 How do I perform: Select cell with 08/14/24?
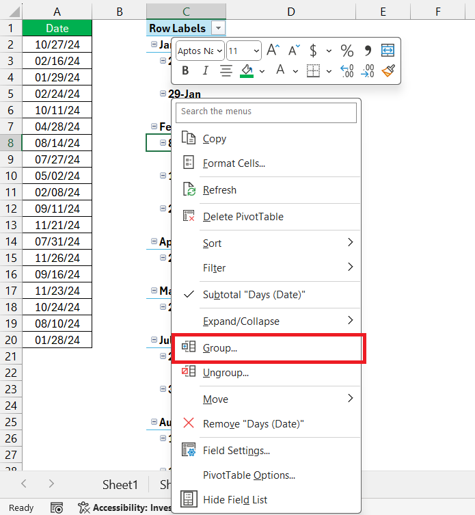pyautogui.click(x=57, y=143)
